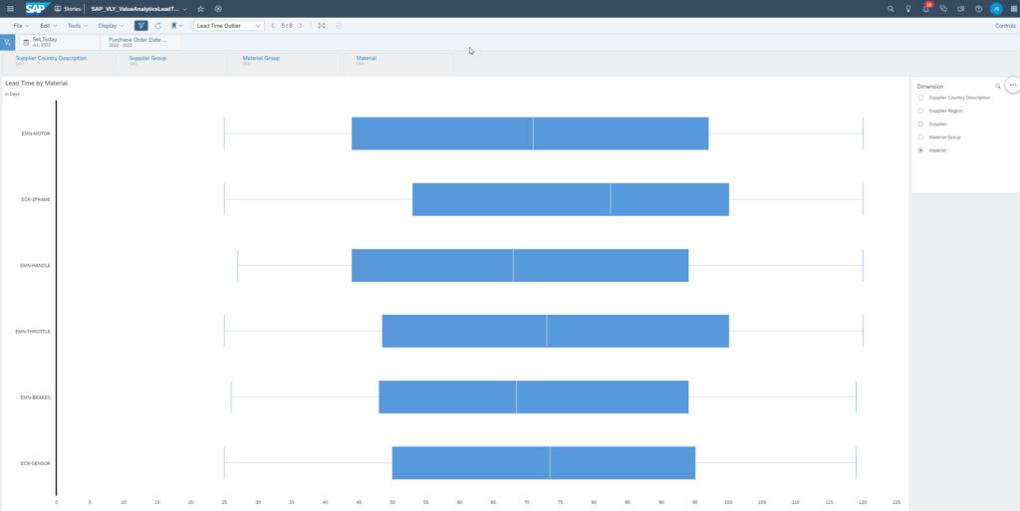Open the search magnifier in top bar
Image resolution: width=1020 pixels, height=511 pixels.
point(891,8)
